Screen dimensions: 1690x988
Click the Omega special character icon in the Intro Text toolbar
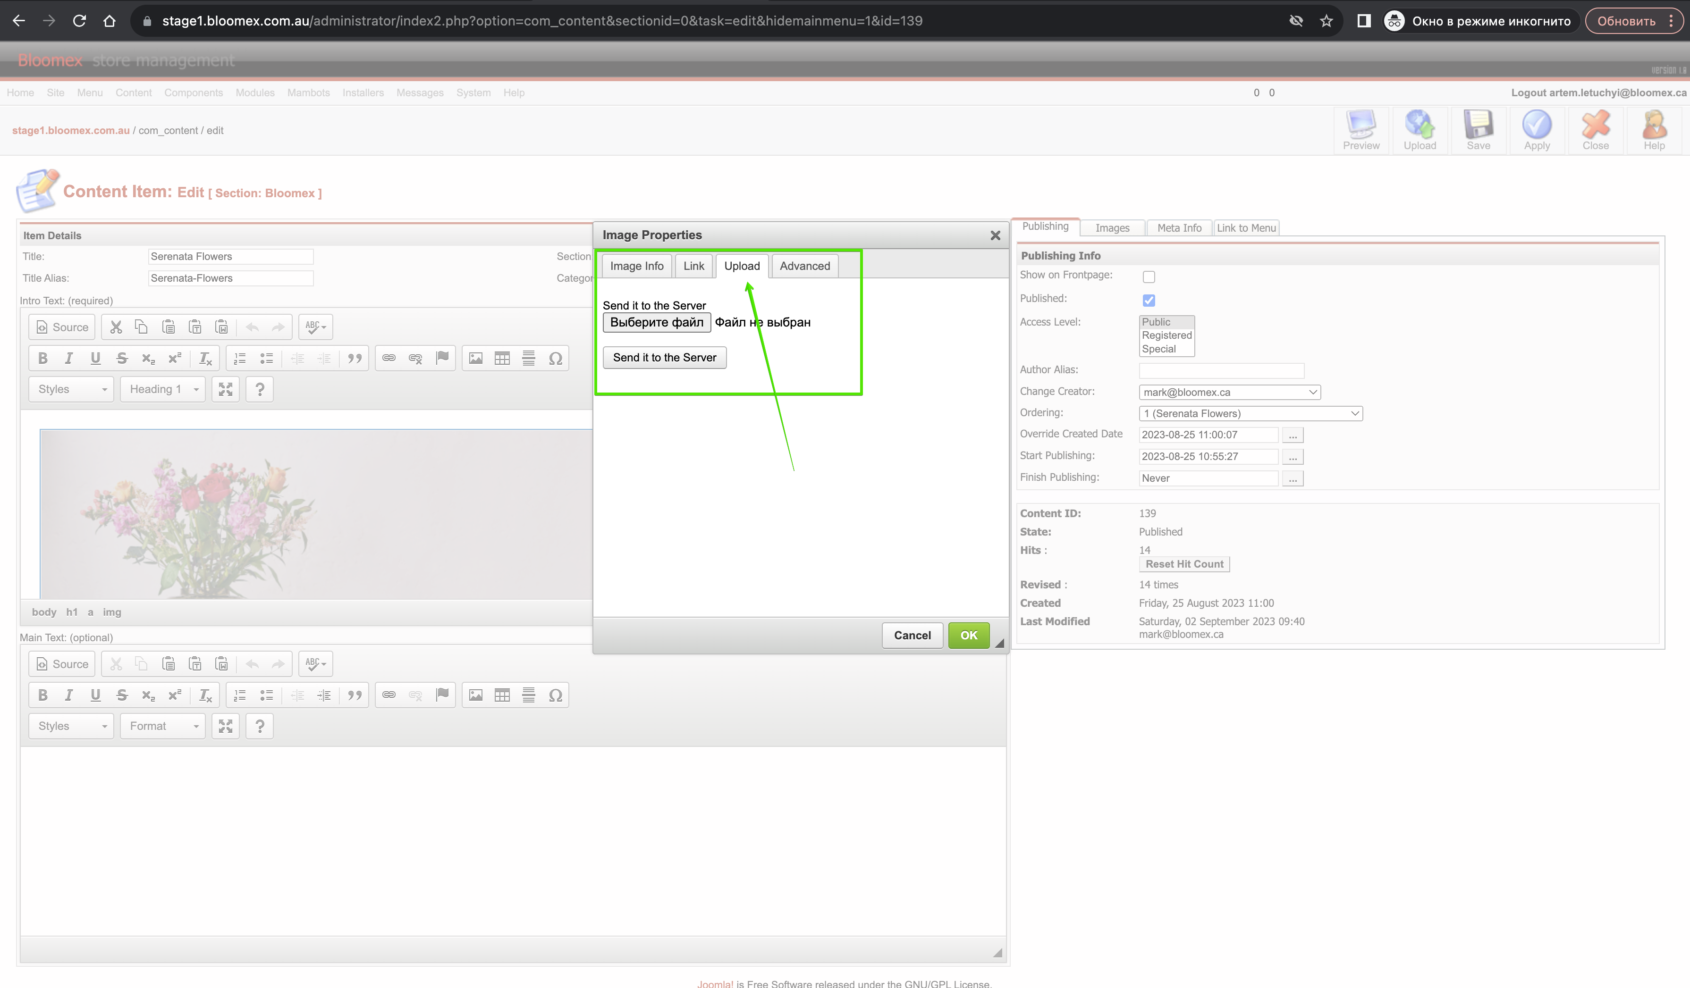tap(555, 358)
